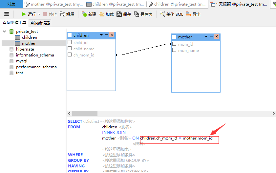
Task: Click the diagram scroll left arrow
Action: (69, 114)
